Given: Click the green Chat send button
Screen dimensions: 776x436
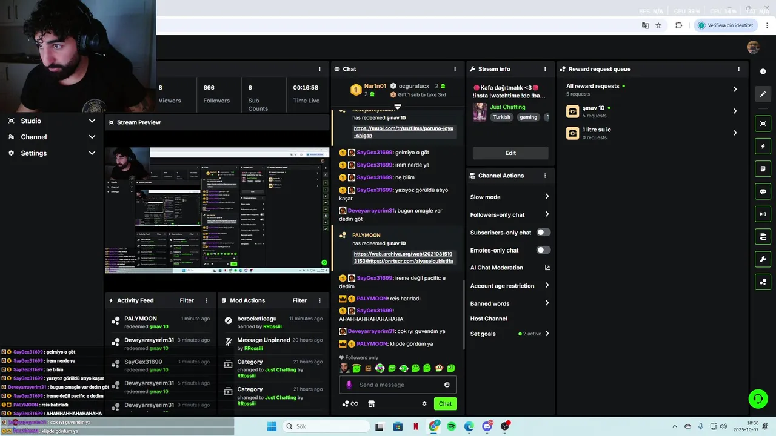Looking at the screenshot, I should (445, 404).
